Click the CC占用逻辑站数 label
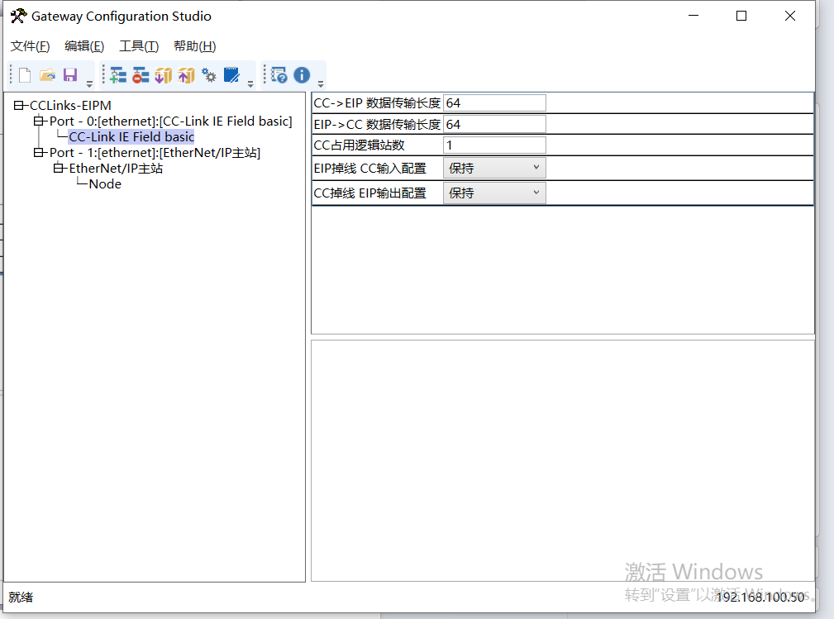Screen dimensions: 834x619 pos(359,145)
